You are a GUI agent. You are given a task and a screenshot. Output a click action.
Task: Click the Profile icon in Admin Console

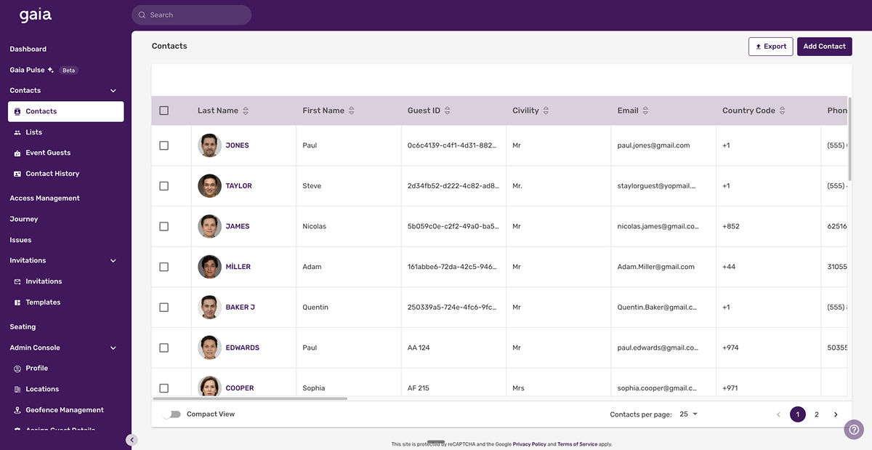(x=17, y=368)
